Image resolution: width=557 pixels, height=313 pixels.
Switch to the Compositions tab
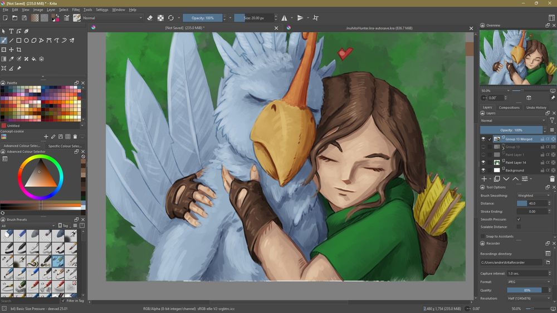pyautogui.click(x=509, y=107)
